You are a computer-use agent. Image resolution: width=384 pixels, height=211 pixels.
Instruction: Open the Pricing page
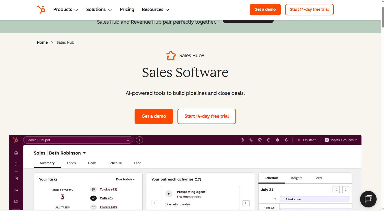(127, 9)
